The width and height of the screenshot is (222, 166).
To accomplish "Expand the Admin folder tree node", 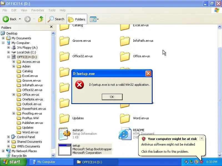I will [x=14, y=66].
